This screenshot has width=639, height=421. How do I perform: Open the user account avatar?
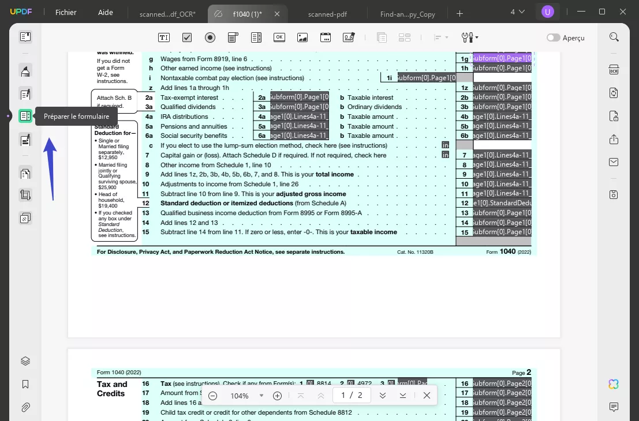tap(547, 12)
